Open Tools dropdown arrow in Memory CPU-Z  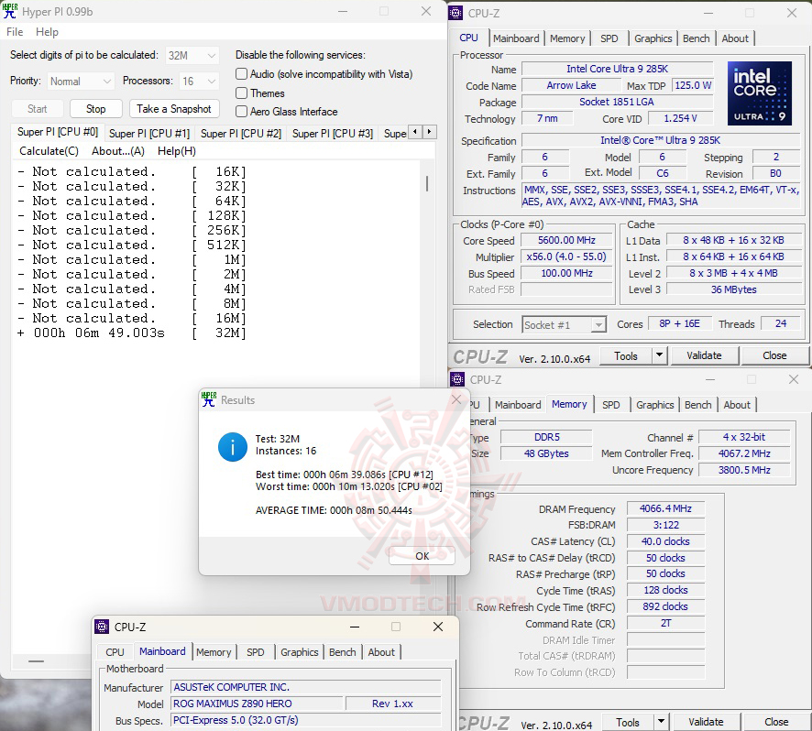tap(661, 722)
